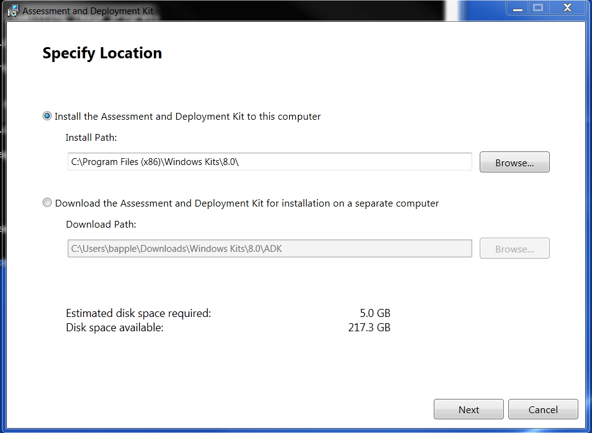Click the Specify Location heading

(102, 53)
